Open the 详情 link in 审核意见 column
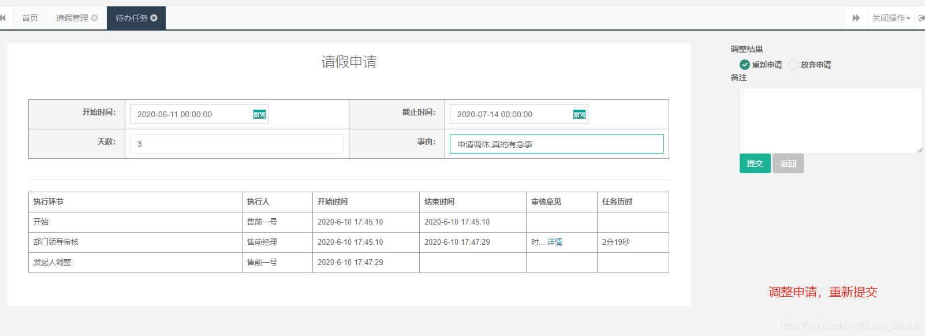The height and width of the screenshot is (336, 925). coord(554,242)
